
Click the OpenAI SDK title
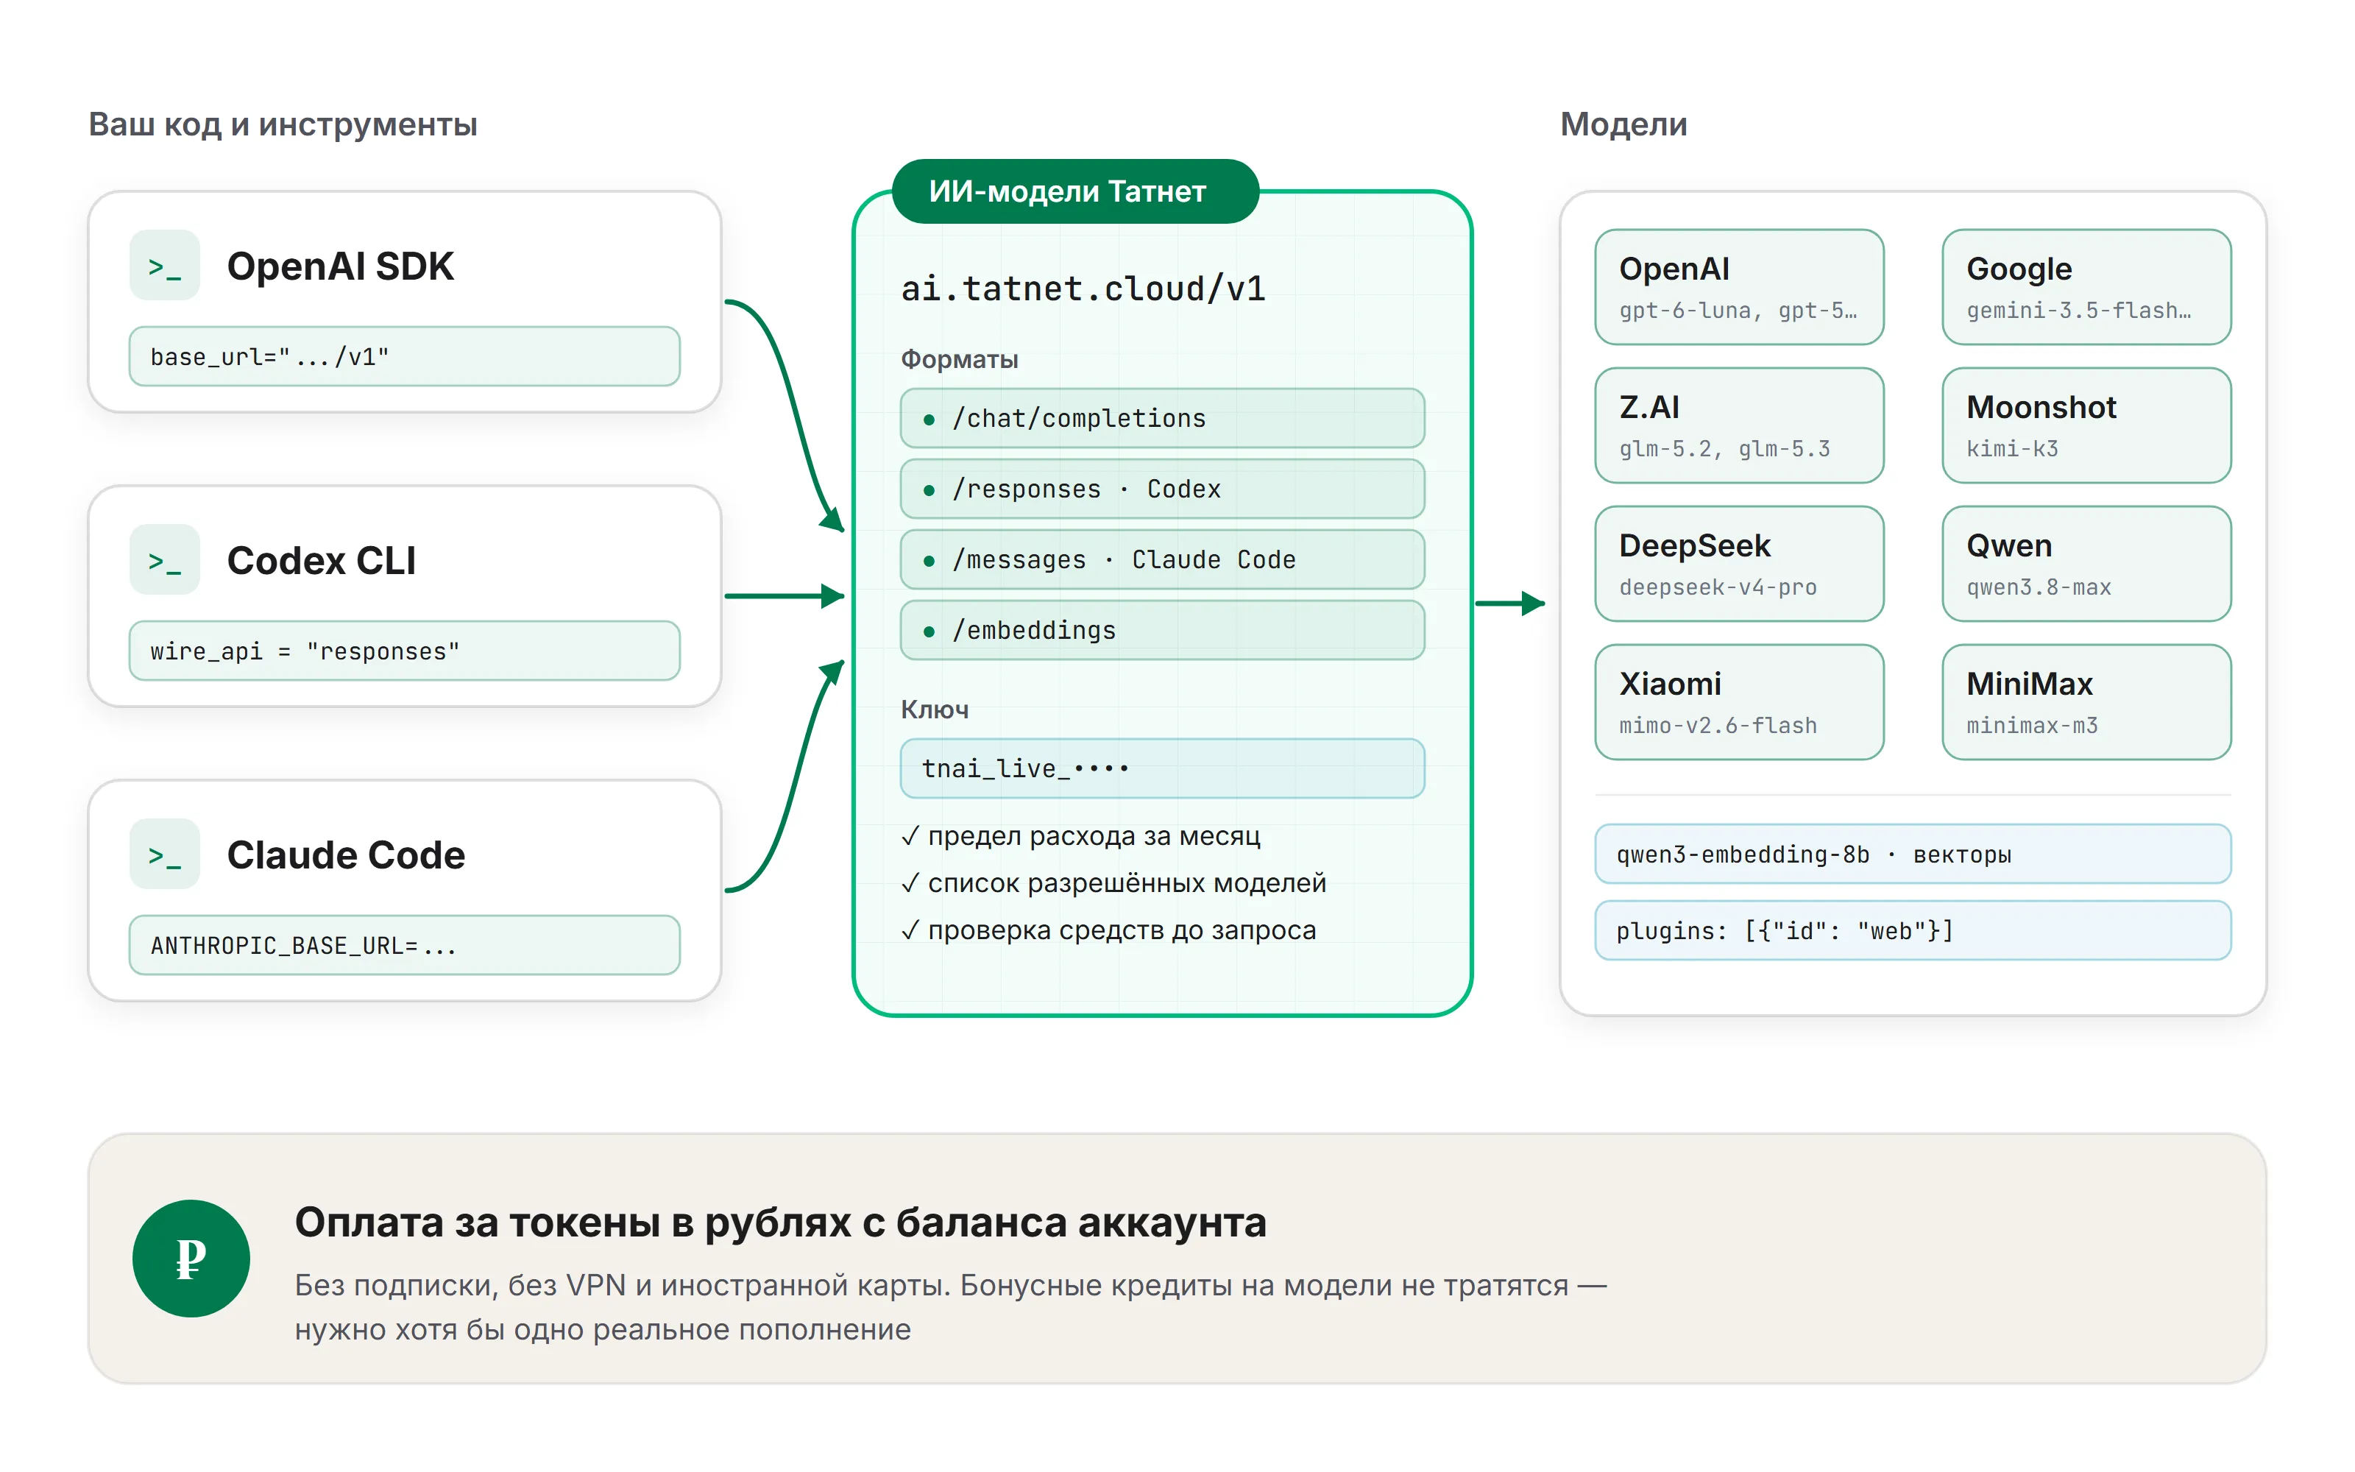pos(339,266)
